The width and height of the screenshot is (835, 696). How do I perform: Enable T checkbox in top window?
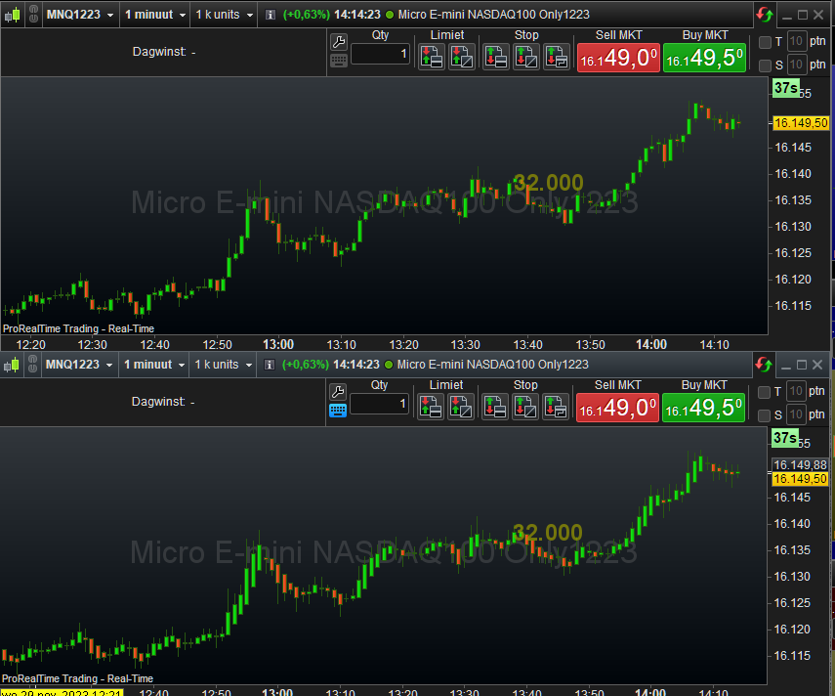pyautogui.click(x=765, y=42)
